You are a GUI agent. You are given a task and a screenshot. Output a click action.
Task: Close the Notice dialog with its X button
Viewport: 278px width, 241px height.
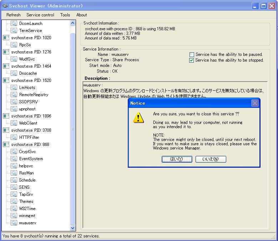255,103
